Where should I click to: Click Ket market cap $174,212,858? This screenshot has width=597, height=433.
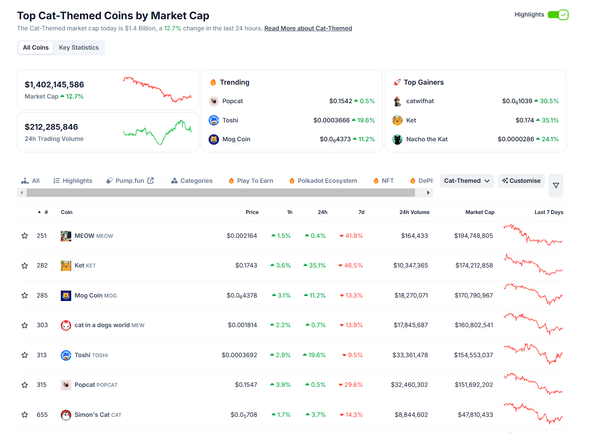point(474,266)
